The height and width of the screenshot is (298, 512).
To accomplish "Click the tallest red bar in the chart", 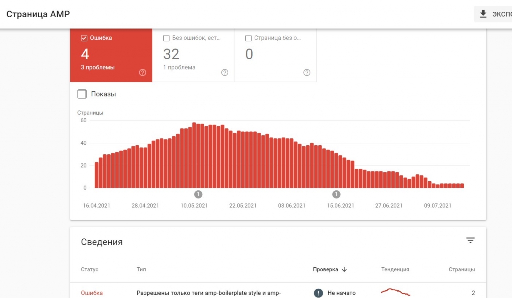I will [194, 155].
